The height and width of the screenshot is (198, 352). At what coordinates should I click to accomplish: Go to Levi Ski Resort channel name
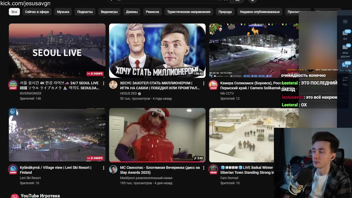[x=30, y=178]
